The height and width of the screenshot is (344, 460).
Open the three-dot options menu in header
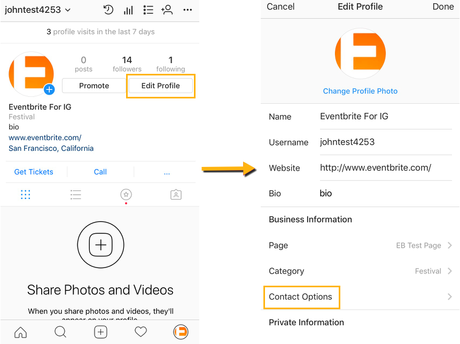click(x=188, y=10)
